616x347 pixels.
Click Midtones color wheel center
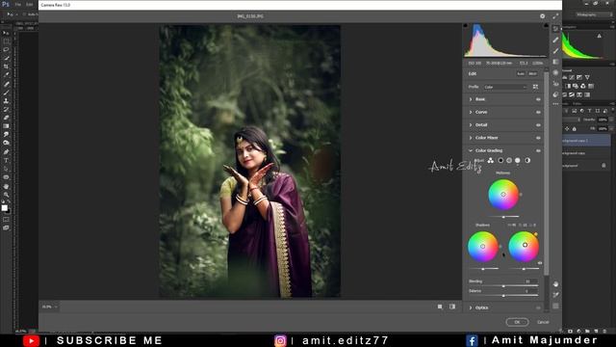(503, 195)
